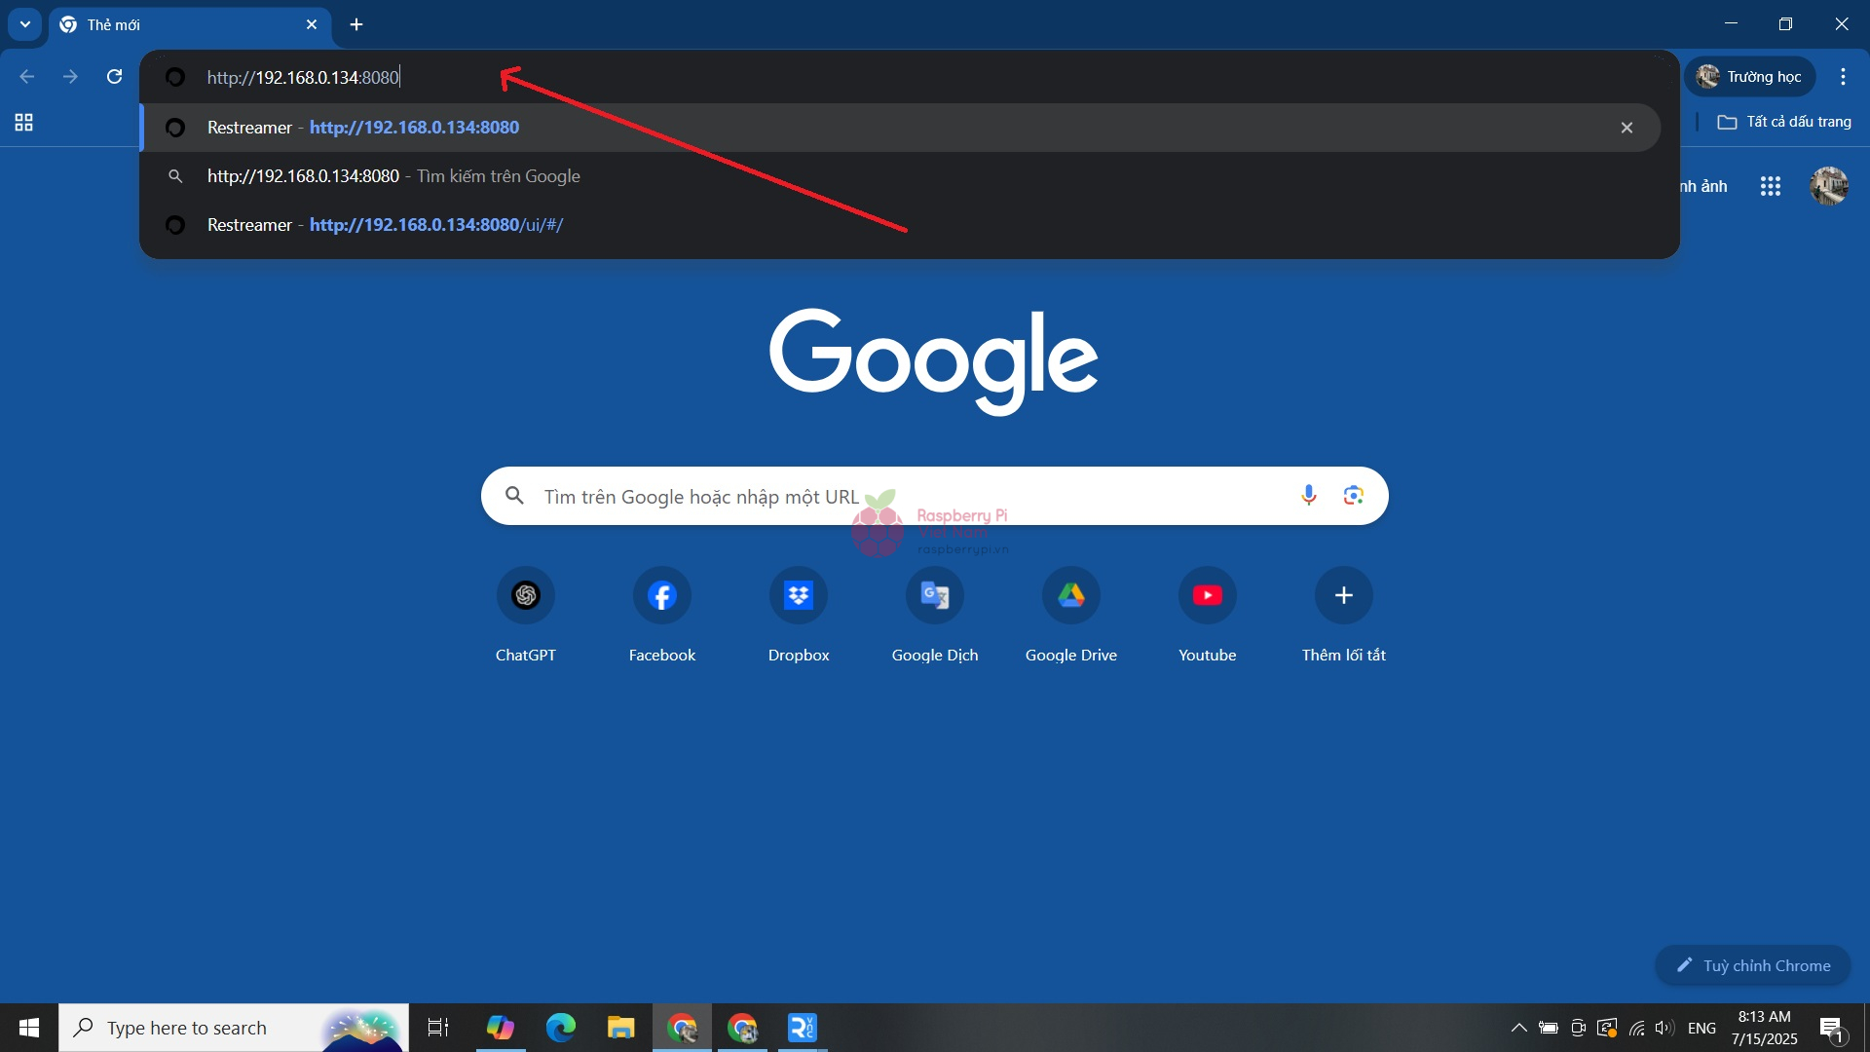The width and height of the screenshot is (1870, 1052).
Task: Open the tab search dropdown arrow
Action: (25, 24)
